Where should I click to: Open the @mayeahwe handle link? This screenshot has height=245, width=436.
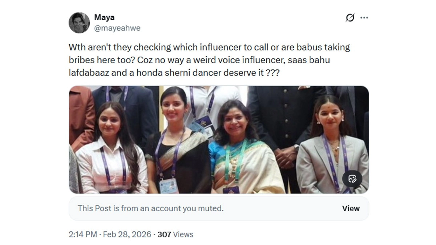117,28
